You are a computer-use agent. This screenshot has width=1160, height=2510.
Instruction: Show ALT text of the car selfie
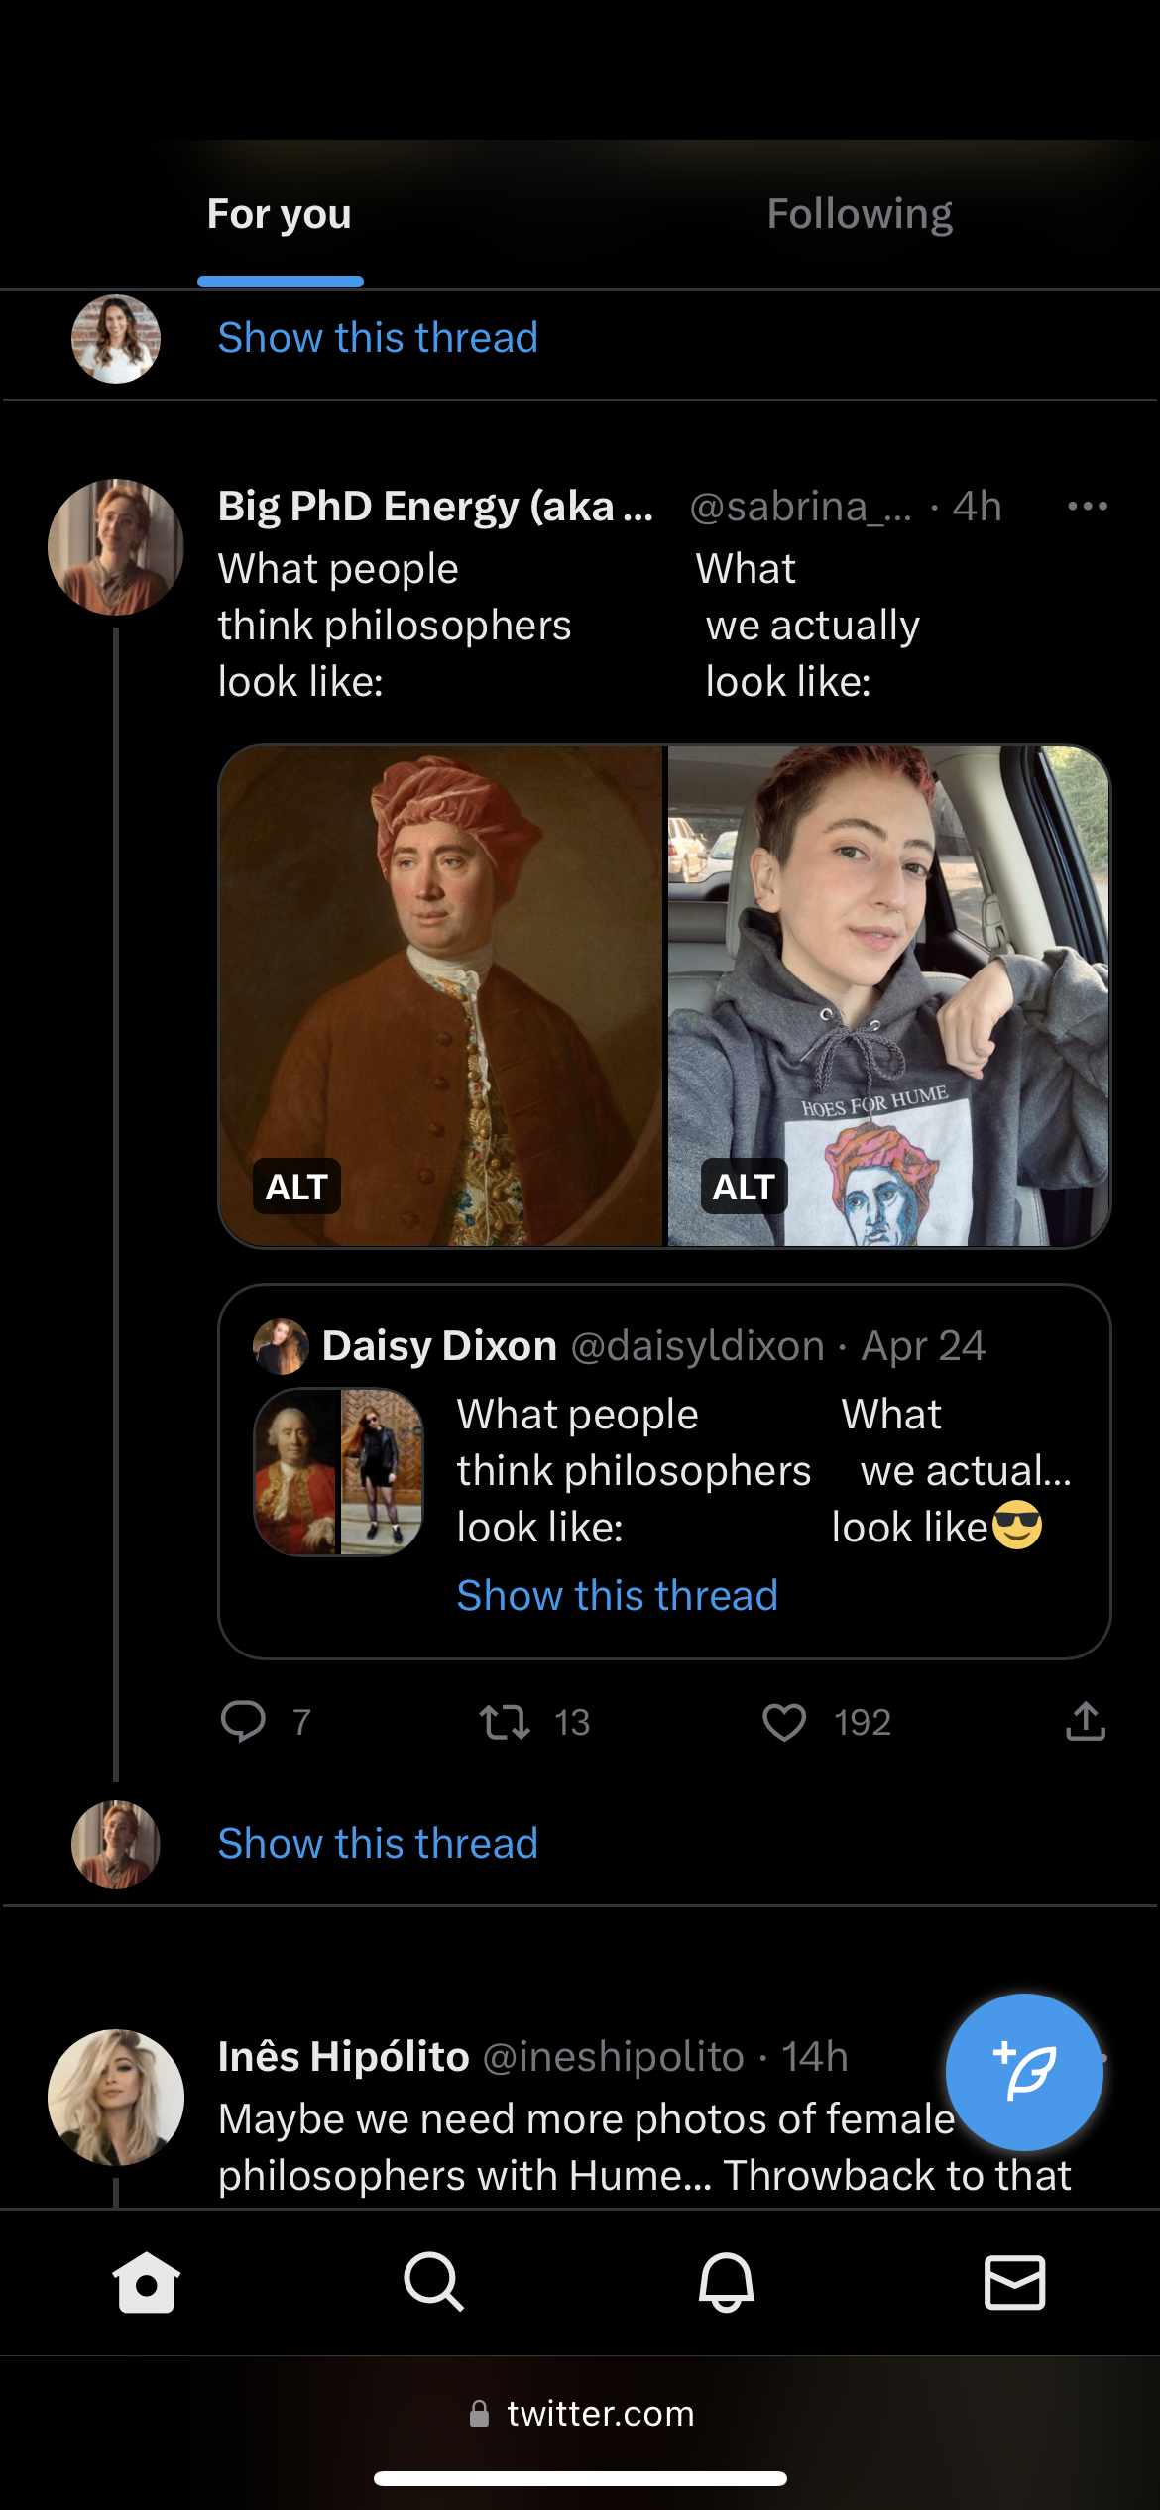click(744, 1187)
